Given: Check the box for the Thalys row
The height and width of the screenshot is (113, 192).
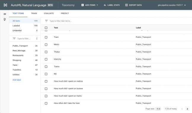Looking at the screenshot, I should (x=46, y=52).
